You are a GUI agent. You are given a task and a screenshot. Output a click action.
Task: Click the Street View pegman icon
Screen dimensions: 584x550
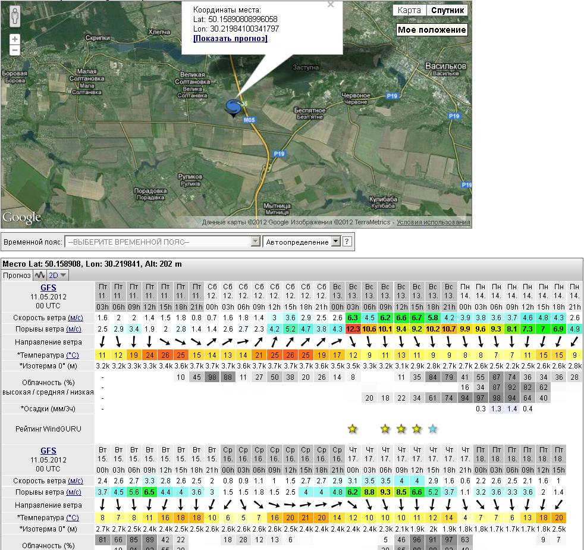15,18
